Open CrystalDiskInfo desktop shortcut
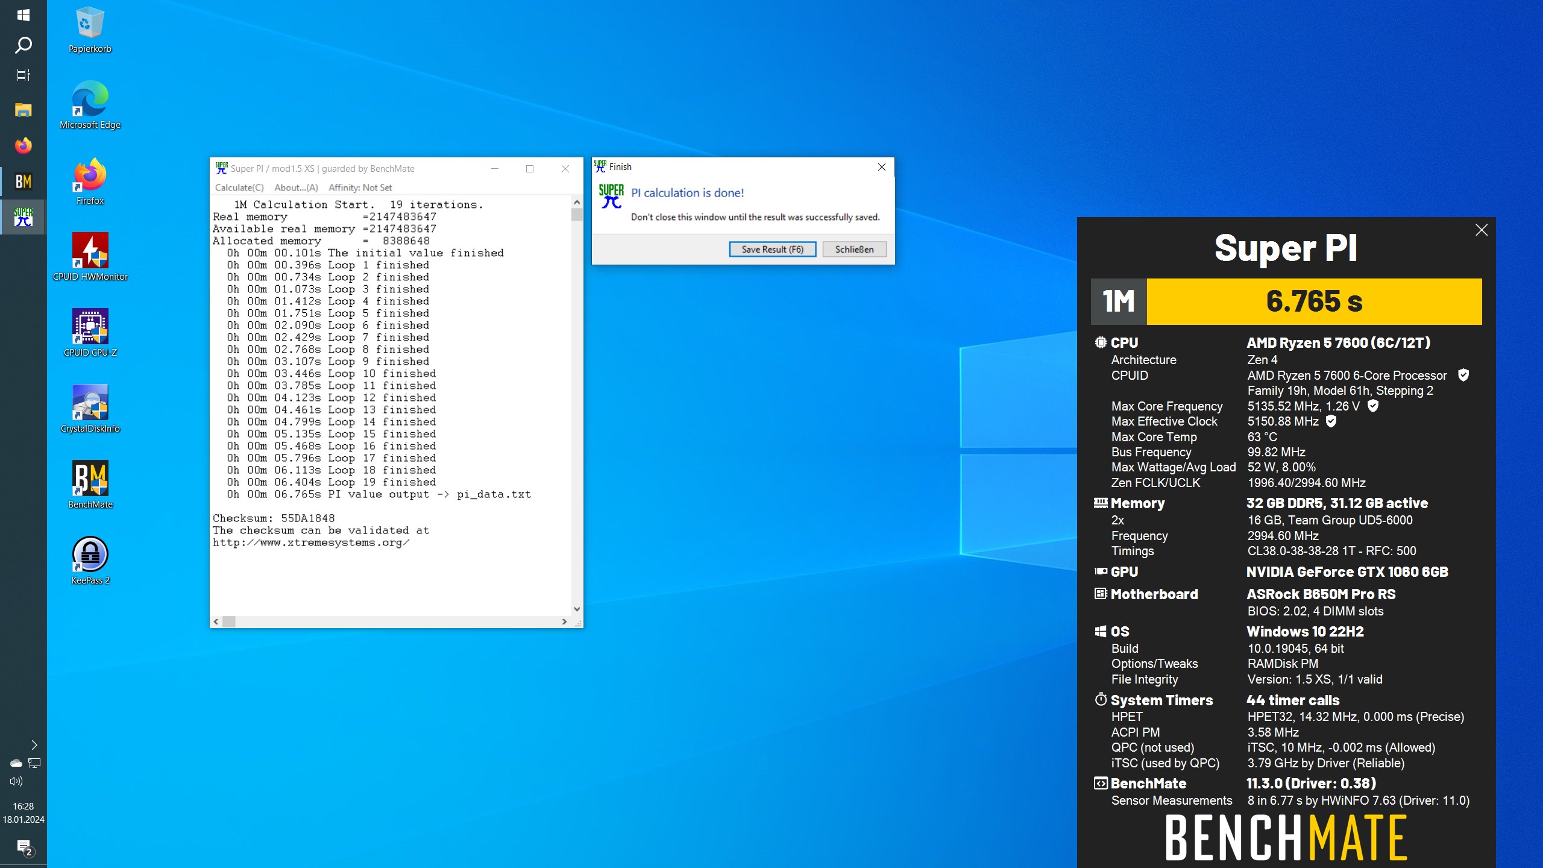Viewport: 1543px width, 868px height. (90, 409)
